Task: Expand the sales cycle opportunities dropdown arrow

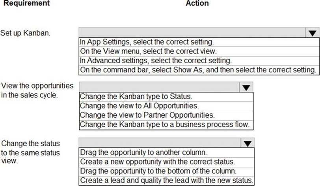Action: click(246, 87)
